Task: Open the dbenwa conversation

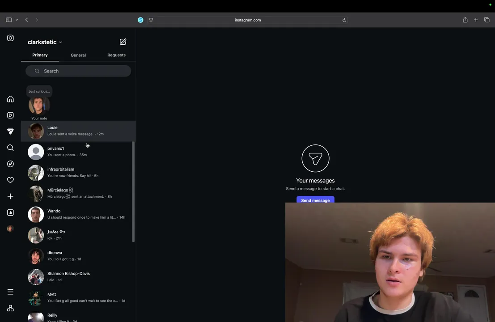Action: (78, 256)
